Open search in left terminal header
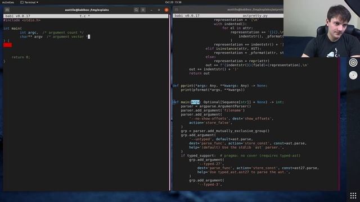The height and width of the screenshot is (202, 360). [x=136, y=10]
